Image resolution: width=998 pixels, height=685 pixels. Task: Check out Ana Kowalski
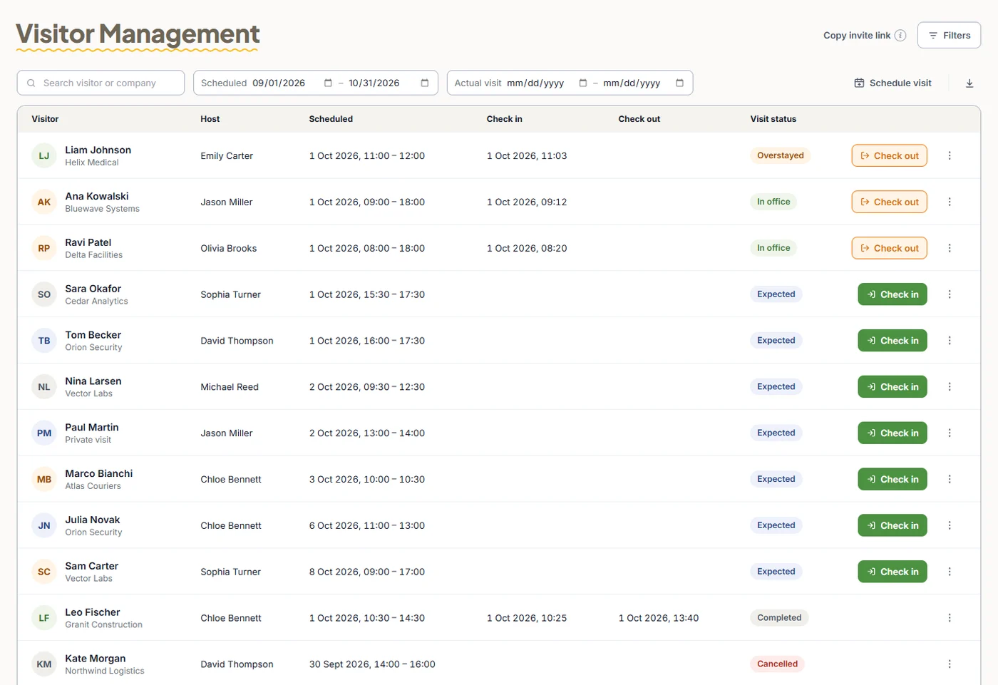pos(889,202)
